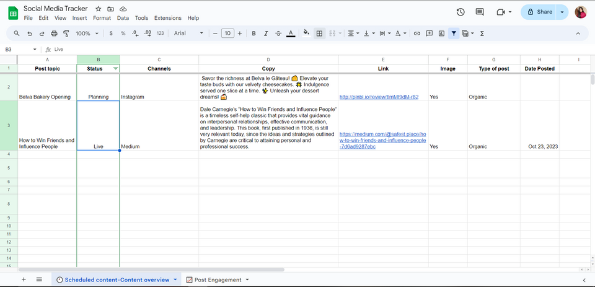Open Scheduled content tab dropdown arrow
This screenshot has width=595, height=287.
click(175, 280)
